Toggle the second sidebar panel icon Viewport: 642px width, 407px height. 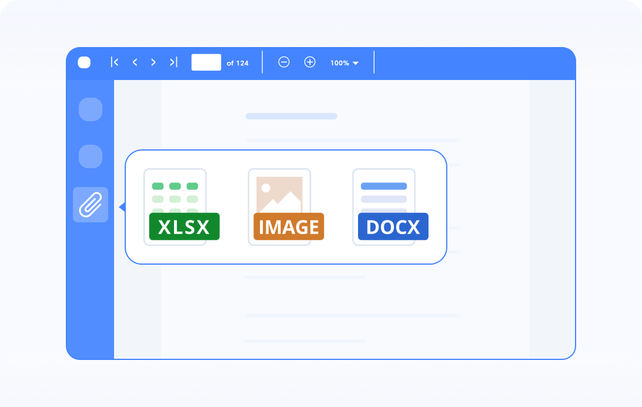click(90, 156)
